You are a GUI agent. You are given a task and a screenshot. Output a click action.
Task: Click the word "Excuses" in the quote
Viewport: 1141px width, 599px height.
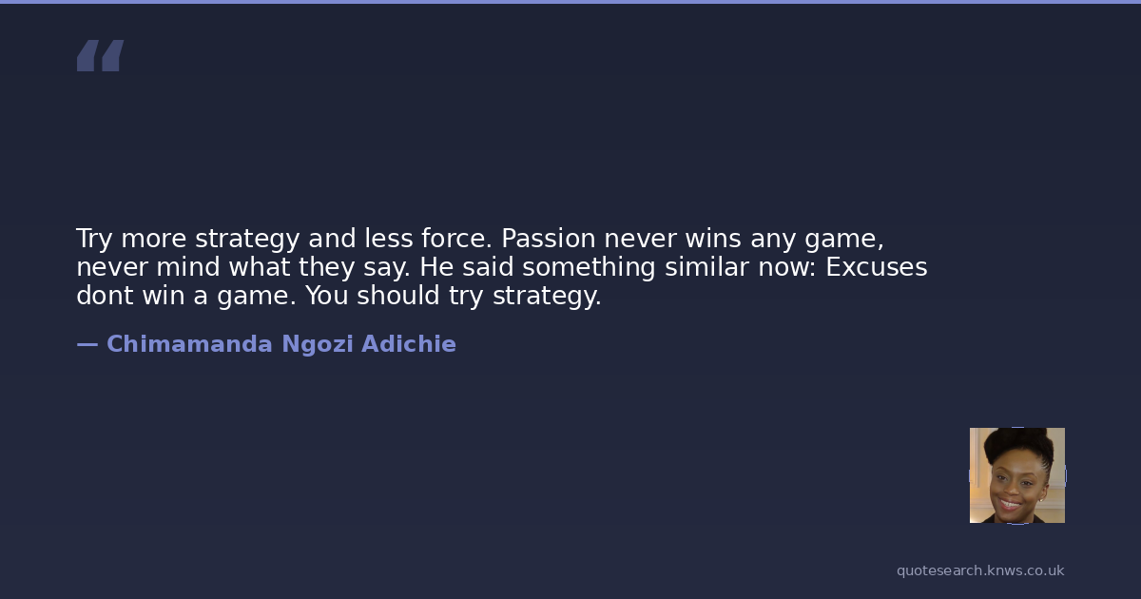point(876,267)
